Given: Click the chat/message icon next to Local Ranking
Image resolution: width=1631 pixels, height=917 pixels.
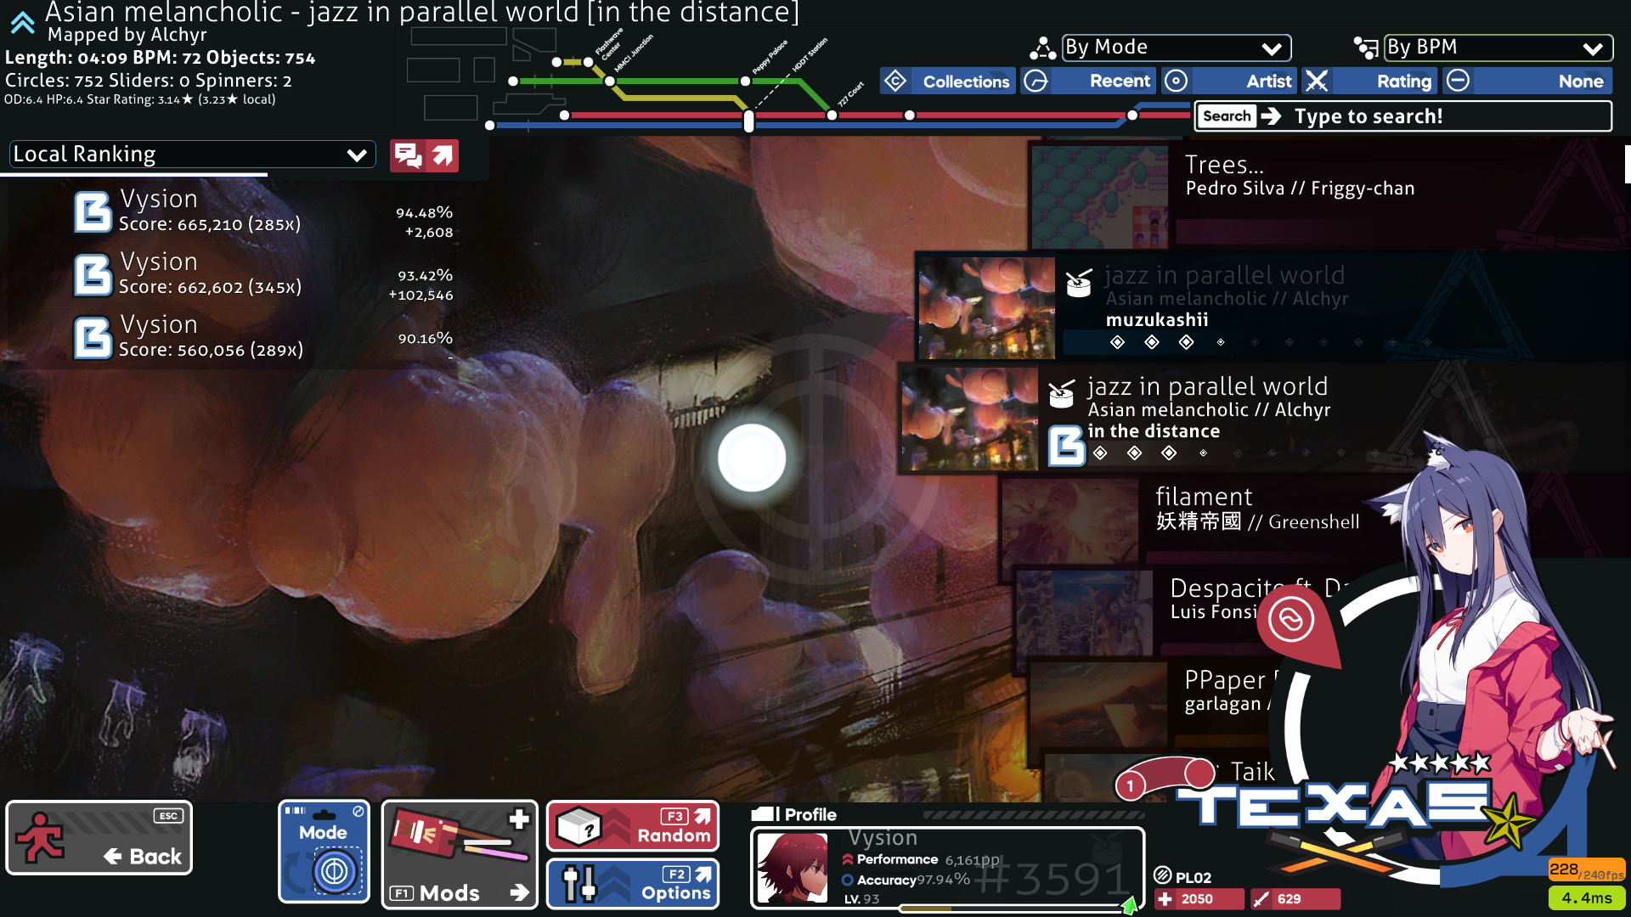Looking at the screenshot, I should (405, 155).
